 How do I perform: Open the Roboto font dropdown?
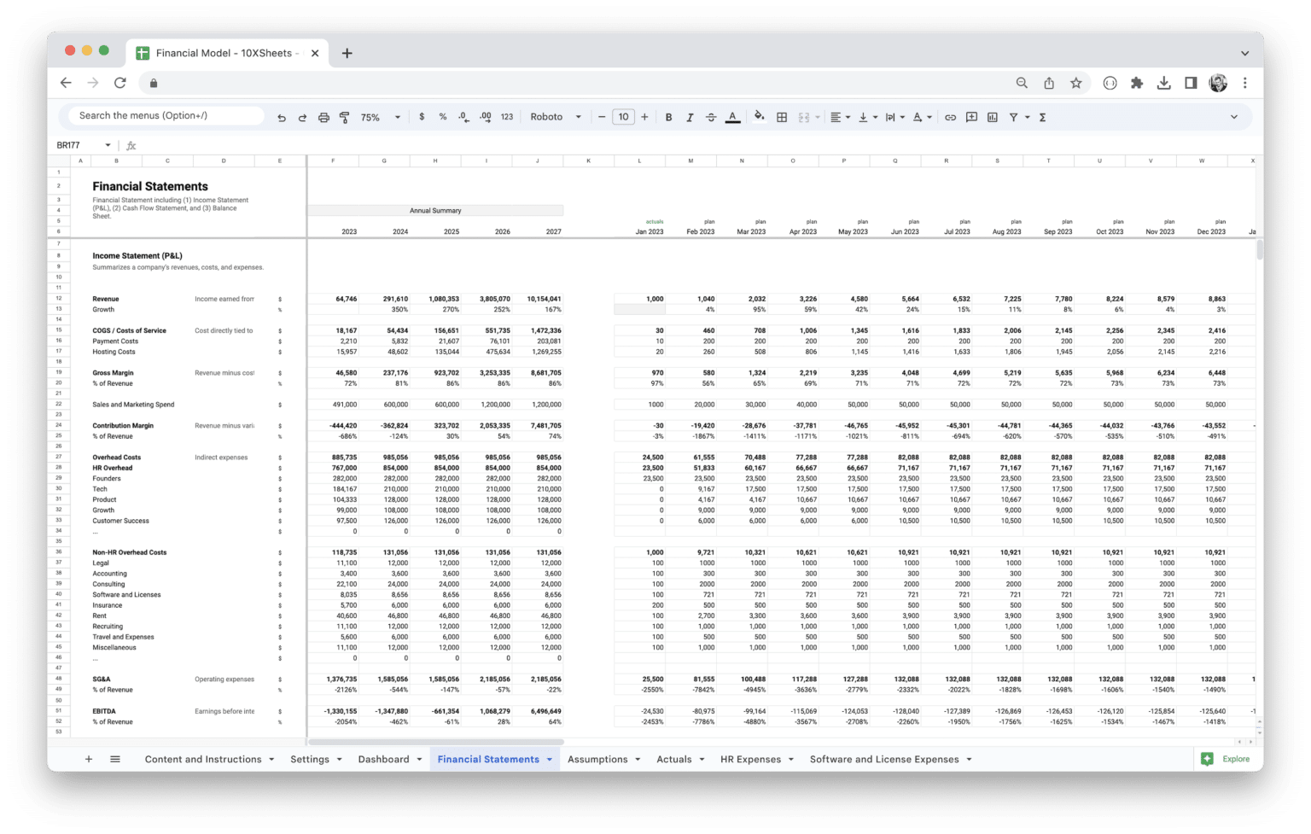[555, 116]
